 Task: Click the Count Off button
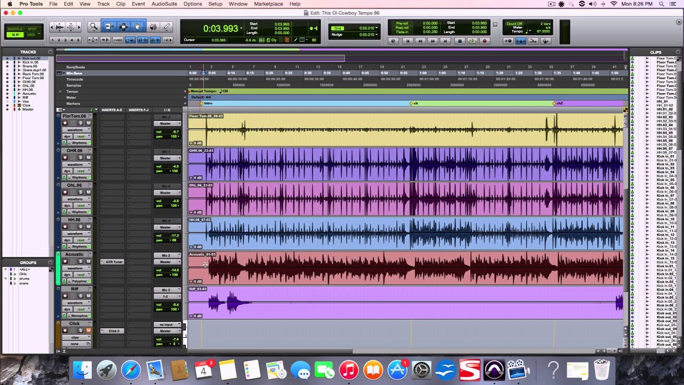[x=515, y=24]
